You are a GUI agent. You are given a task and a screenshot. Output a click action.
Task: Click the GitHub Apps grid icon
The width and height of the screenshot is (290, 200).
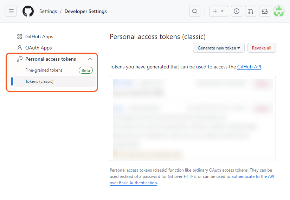(20, 36)
